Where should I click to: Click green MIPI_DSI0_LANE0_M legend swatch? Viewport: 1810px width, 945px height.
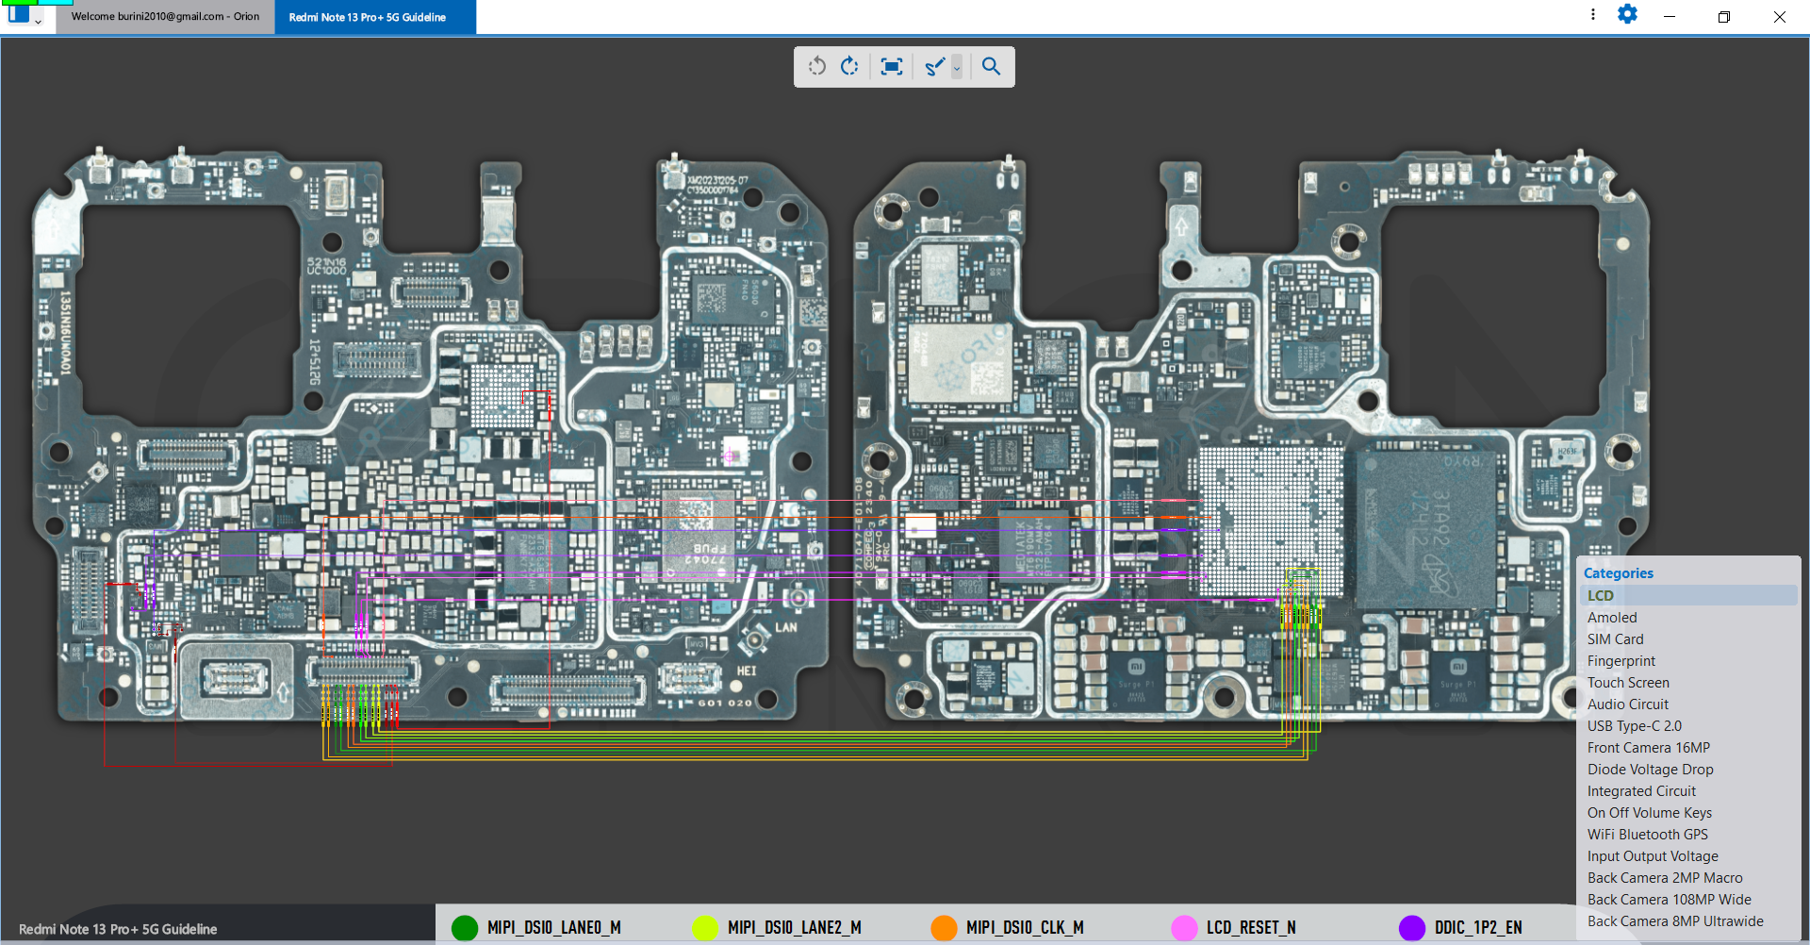coord(465,927)
